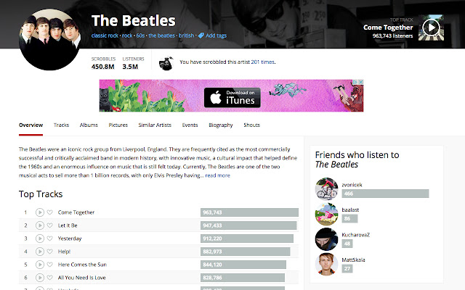Click the Download on iTunes button

(x=232, y=97)
